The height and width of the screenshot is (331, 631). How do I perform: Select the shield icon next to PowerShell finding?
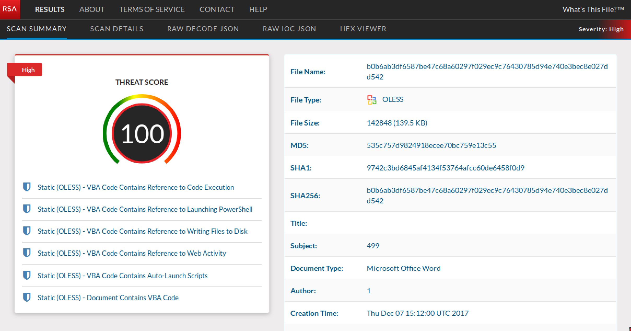point(27,209)
